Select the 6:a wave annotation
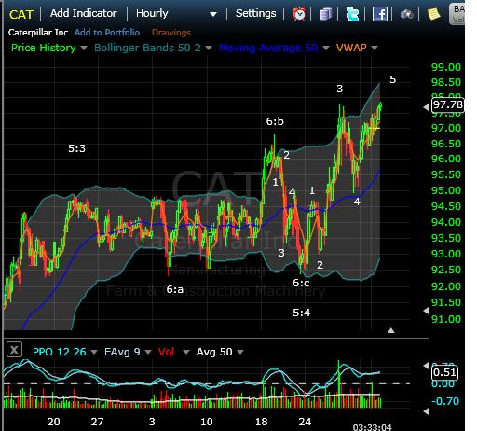477x431 pixels. point(175,289)
